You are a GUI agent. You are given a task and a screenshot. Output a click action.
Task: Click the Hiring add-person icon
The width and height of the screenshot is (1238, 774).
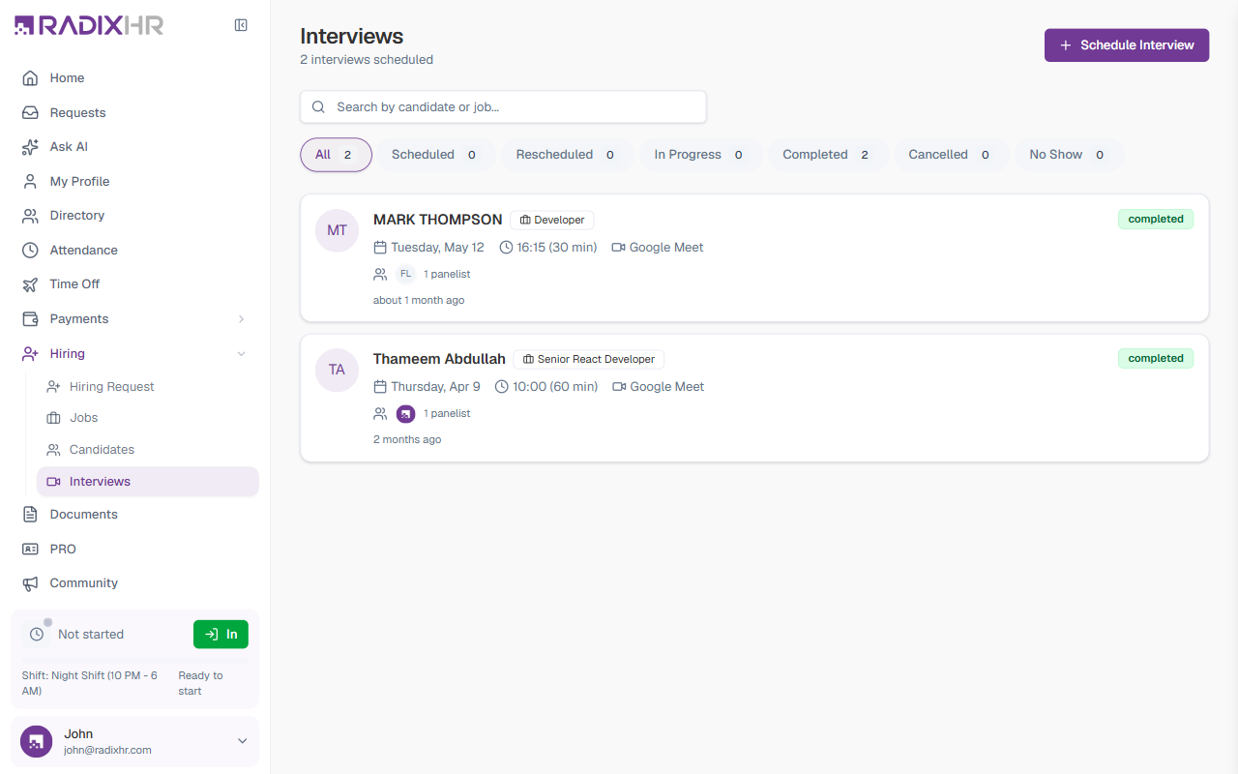coord(30,353)
